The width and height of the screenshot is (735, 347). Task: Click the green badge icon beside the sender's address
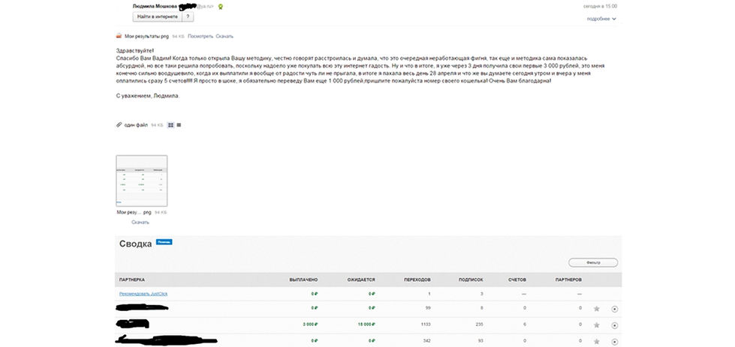[220, 7]
